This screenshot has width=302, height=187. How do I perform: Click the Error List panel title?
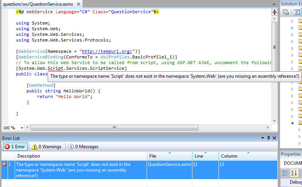(x=11, y=138)
